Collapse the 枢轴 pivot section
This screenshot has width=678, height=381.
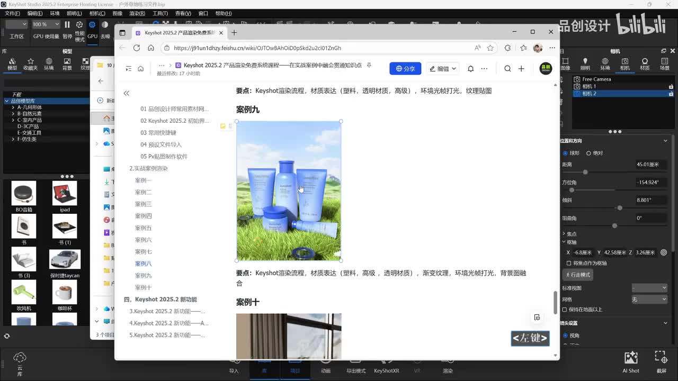(564, 242)
